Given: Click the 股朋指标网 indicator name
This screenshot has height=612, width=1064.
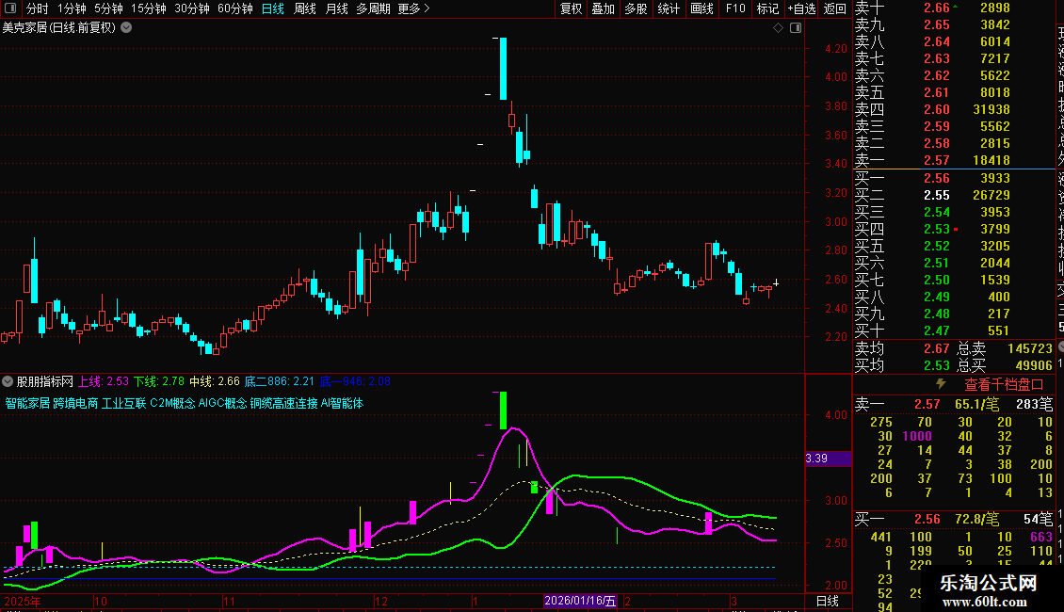Looking at the screenshot, I should 45,381.
